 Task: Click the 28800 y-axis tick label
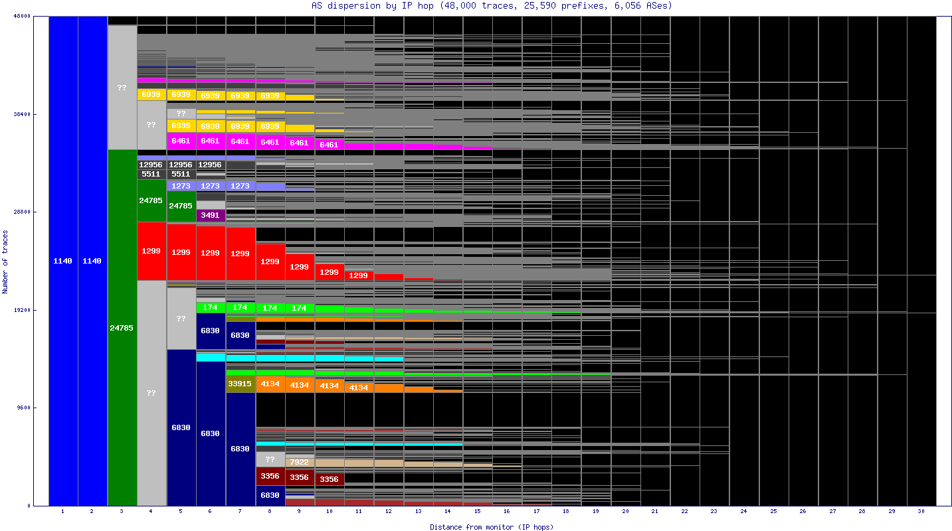click(x=23, y=212)
